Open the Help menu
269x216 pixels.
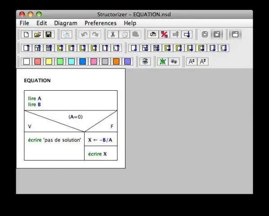pos(130,23)
